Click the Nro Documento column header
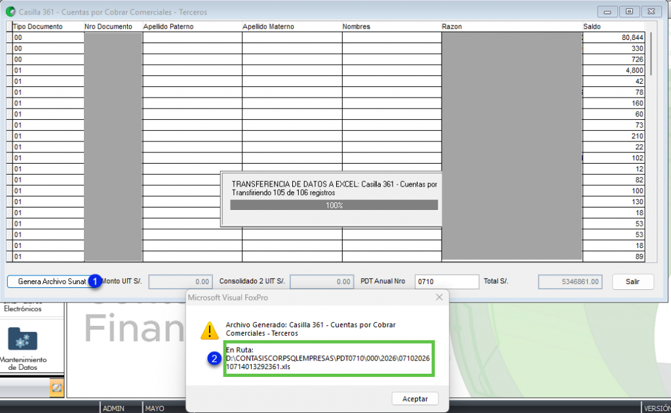671x413 pixels. pyautogui.click(x=113, y=26)
